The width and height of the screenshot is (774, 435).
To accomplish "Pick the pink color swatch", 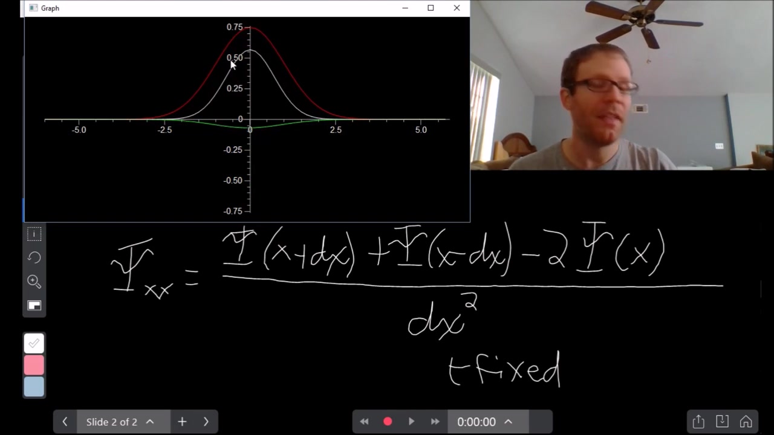I will click(34, 365).
